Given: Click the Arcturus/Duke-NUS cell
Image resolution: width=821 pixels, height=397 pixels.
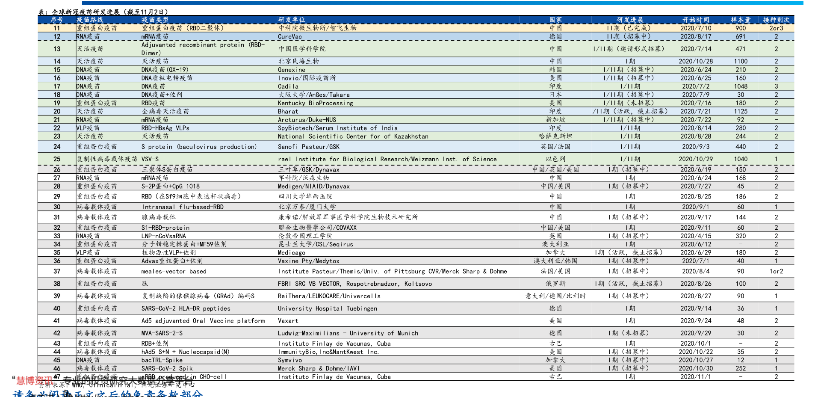Looking at the screenshot, I should click(307, 120).
